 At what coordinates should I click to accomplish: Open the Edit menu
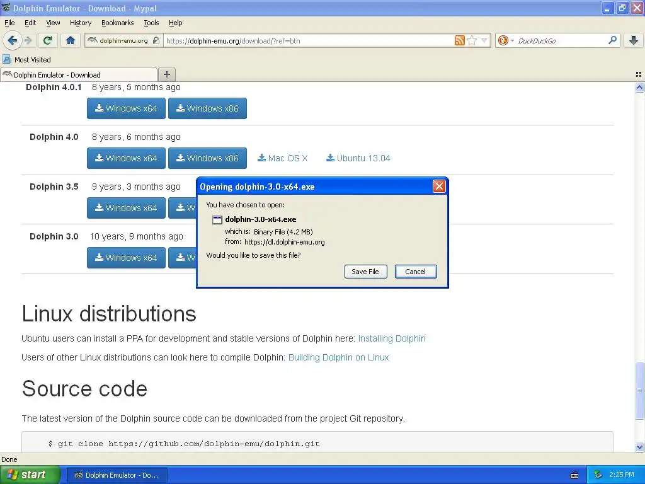point(30,23)
